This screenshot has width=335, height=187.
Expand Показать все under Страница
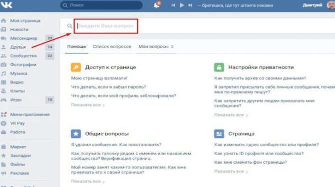pyautogui.click(x=231, y=172)
